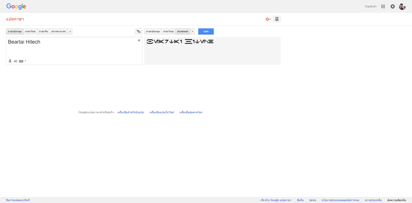Expand the source language dropdown arrow
The height and width of the screenshot is (203, 412).
click(70, 31)
